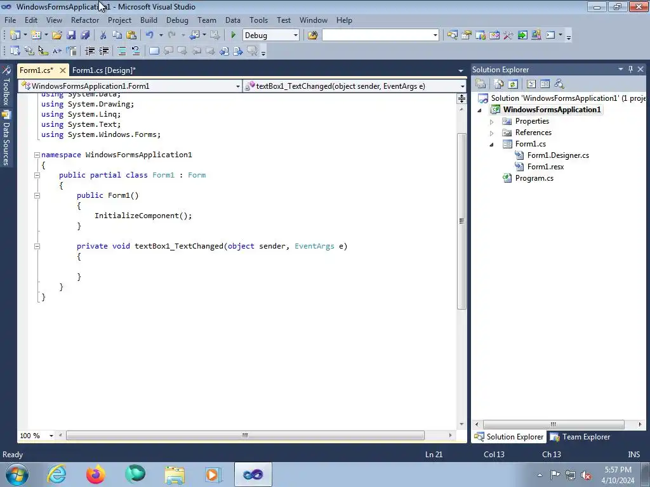Click the Open File folder icon

click(56, 36)
